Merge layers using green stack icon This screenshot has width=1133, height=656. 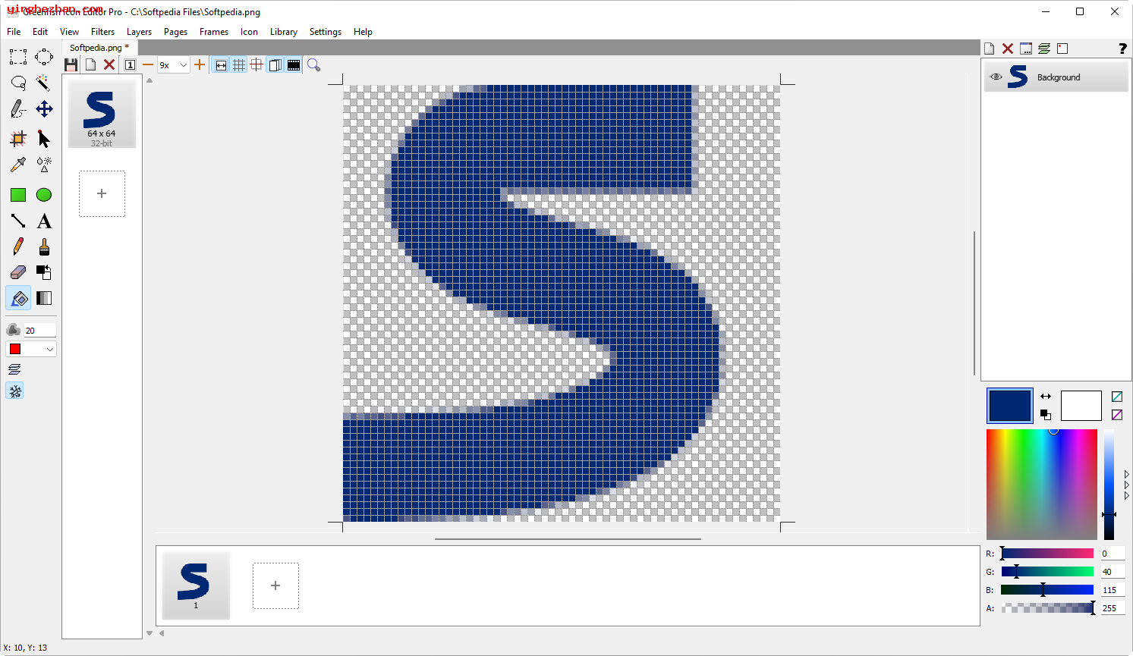click(1044, 49)
